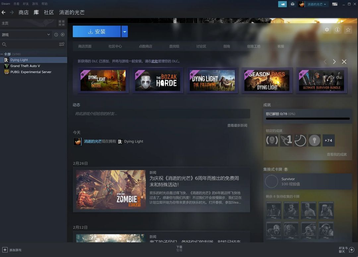Open Big Picture mode icon
Viewport: 358px width, 257px height.
335,4
